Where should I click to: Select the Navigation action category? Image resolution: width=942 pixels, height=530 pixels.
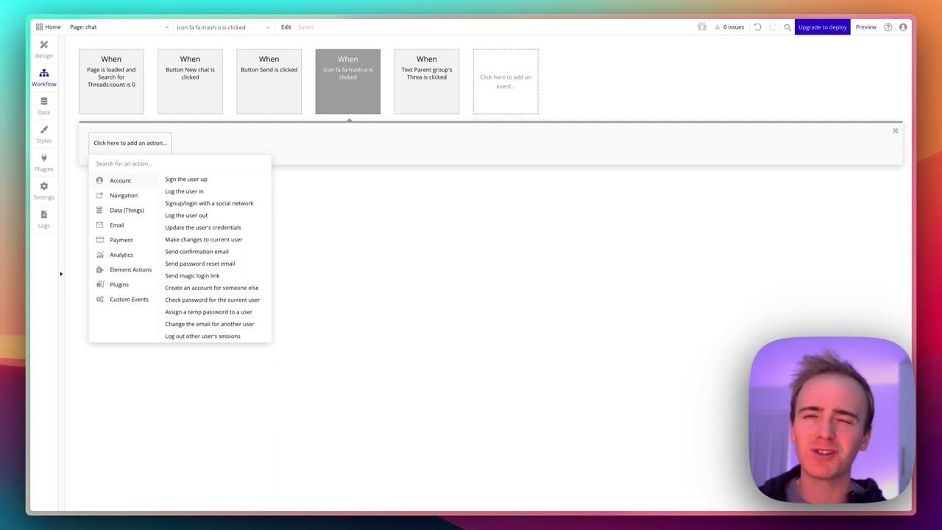tap(124, 195)
